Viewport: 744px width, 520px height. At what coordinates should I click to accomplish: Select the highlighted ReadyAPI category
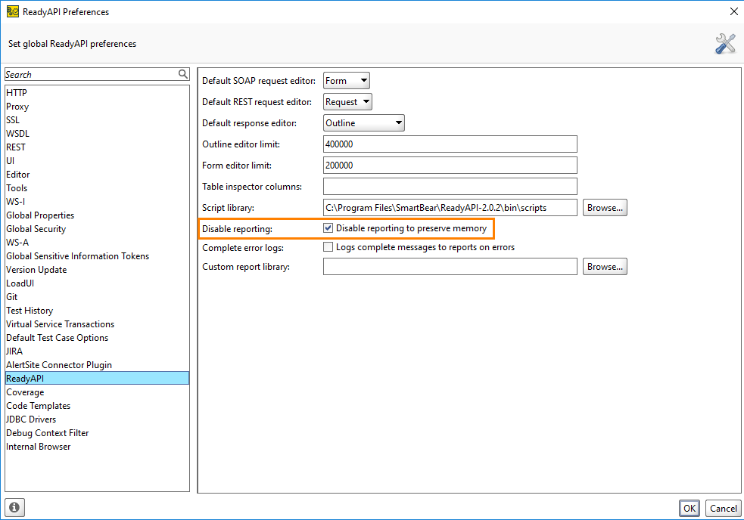(x=98, y=378)
